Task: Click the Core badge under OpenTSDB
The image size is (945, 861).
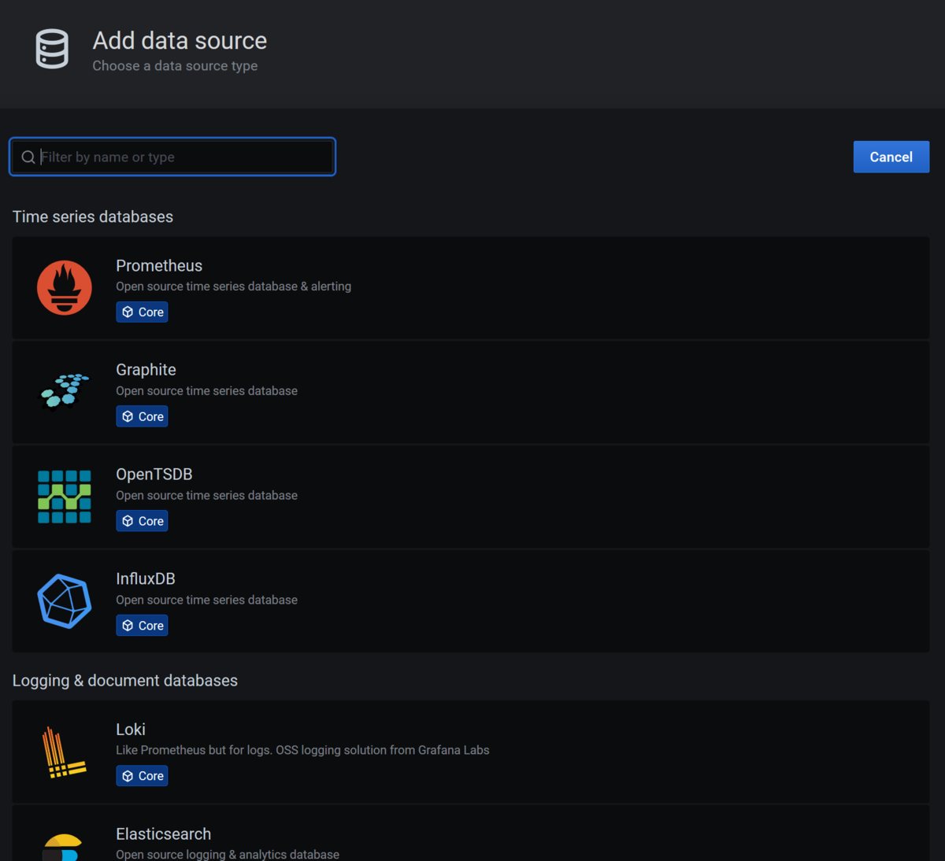Action: click(142, 521)
